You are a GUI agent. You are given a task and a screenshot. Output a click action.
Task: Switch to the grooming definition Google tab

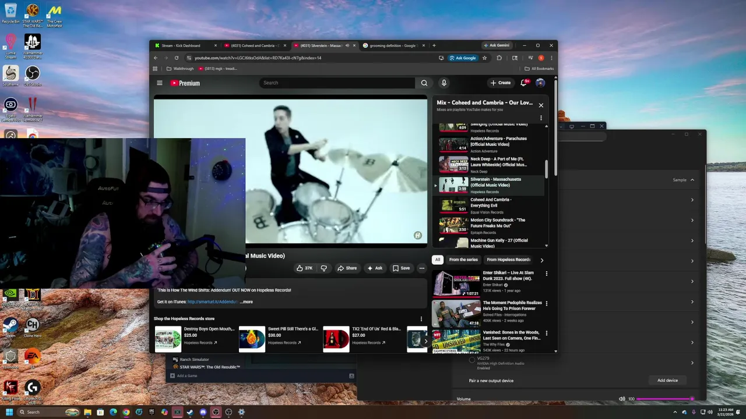[x=393, y=45]
